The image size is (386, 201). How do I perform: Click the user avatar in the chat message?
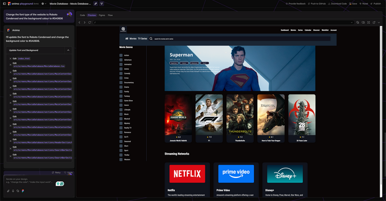(69, 14)
